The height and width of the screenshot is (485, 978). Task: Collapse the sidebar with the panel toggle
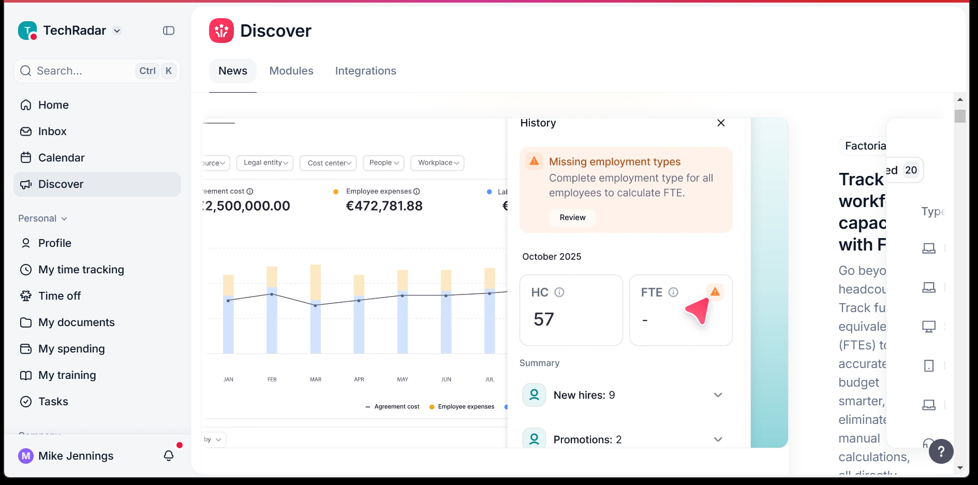point(168,31)
